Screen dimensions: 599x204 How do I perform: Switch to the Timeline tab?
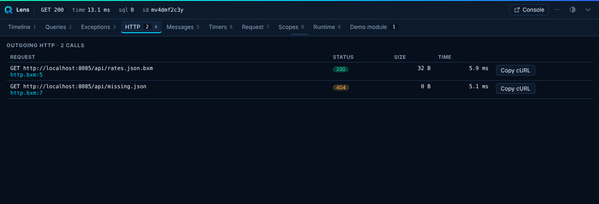tap(22, 27)
